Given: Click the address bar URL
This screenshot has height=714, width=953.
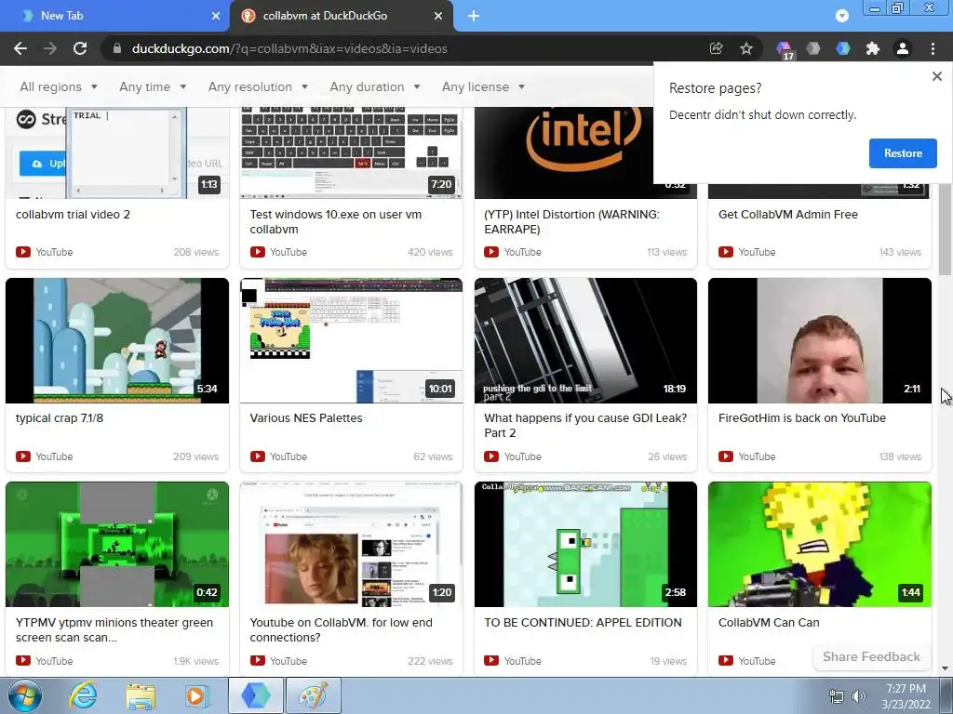Looking at the screenshot, I should [289, 48].
